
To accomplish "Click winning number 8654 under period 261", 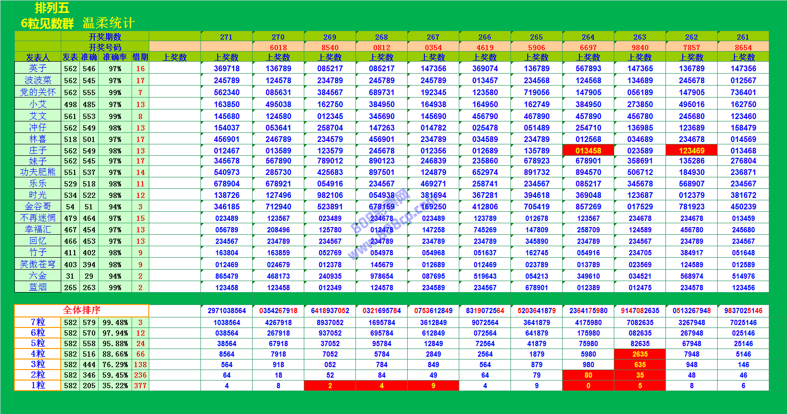I will [743, 47].
